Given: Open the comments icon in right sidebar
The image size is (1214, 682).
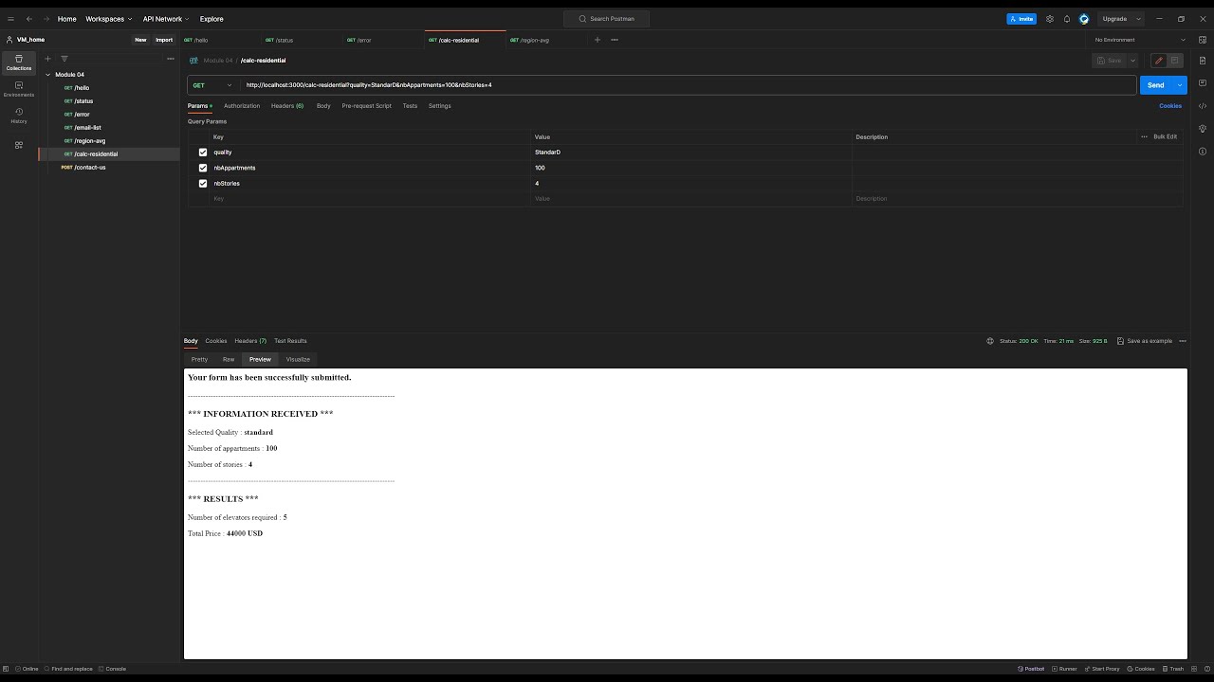Looking at the screenshot, I should 1203,83.
